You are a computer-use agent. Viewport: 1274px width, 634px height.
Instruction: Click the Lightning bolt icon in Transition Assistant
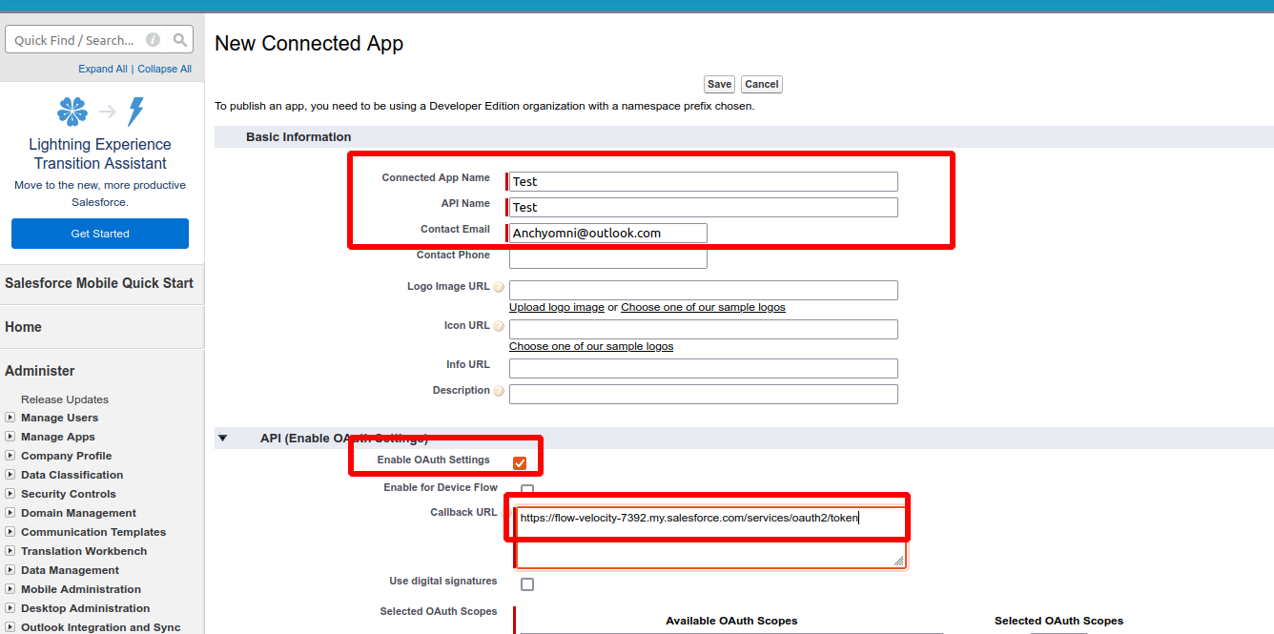[x=135, y=112]
